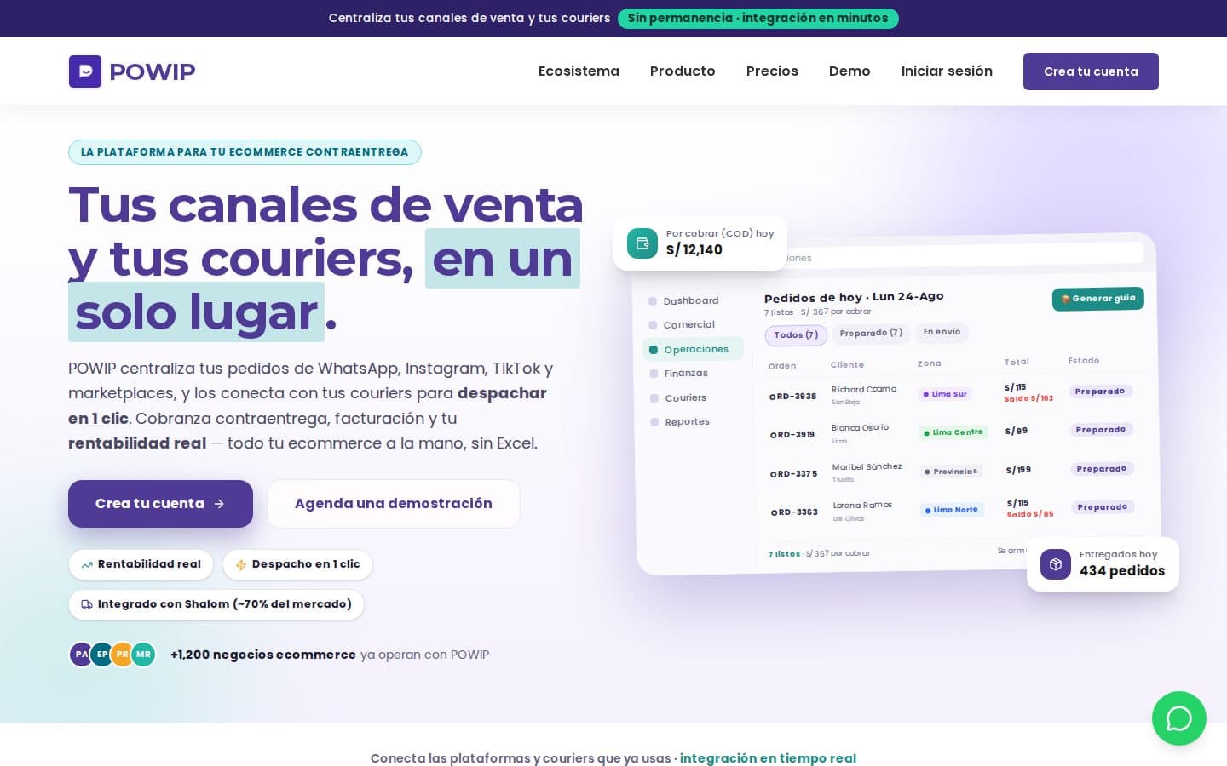Screen dimensions: 1227x766
Task: Click the Generar guía button
Action: click(1098, 299)
